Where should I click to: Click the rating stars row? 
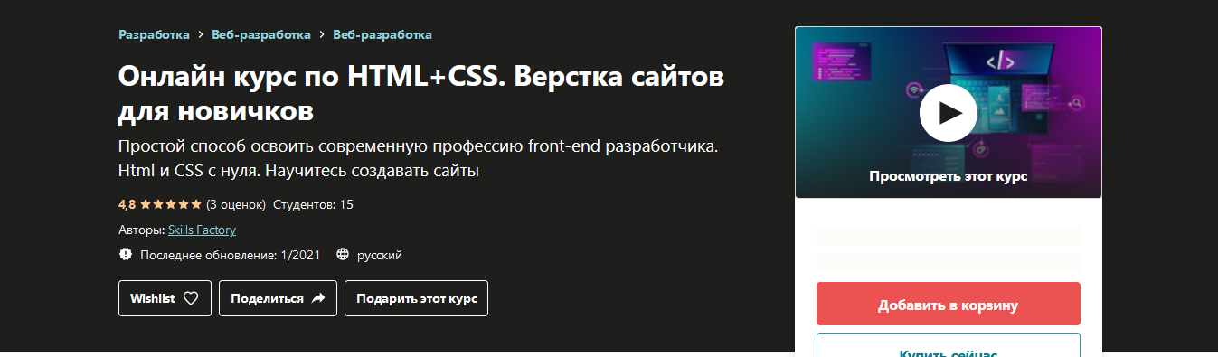pos(170,204)
